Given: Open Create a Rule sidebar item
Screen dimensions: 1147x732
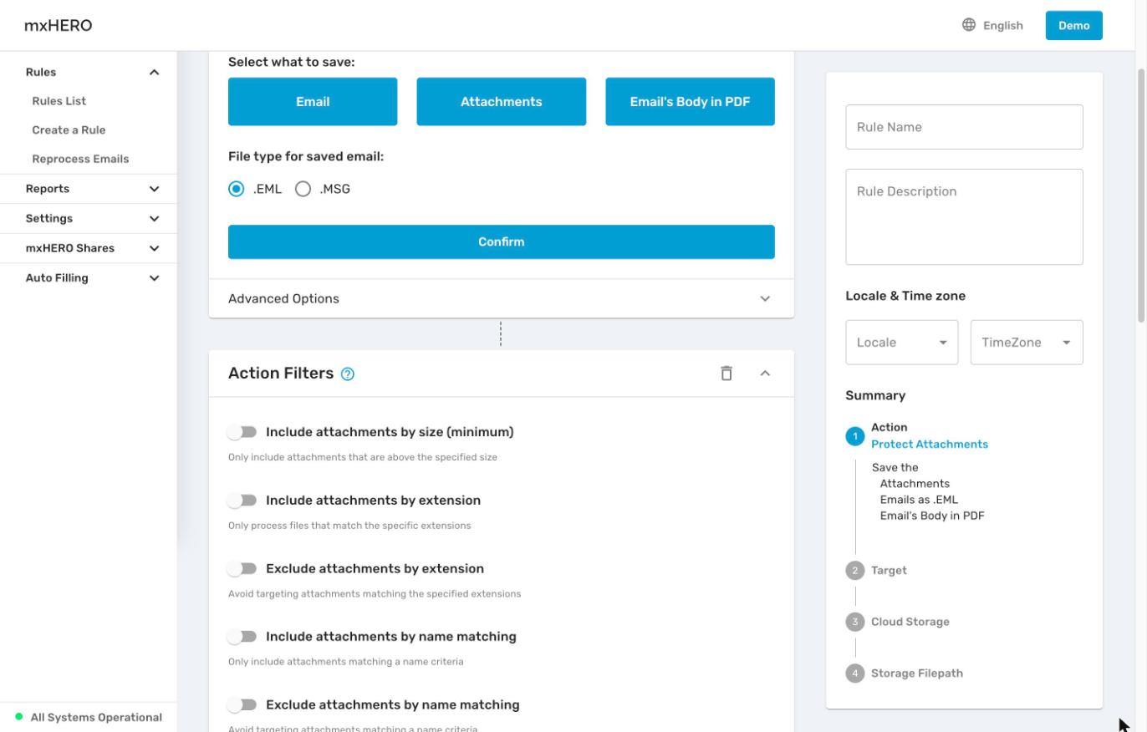Looking at the screenshot, I should pos(69,130).
